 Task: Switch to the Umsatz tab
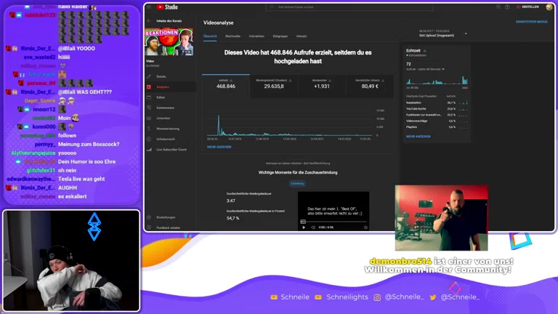pyautogui.click(x=302, y=36)
